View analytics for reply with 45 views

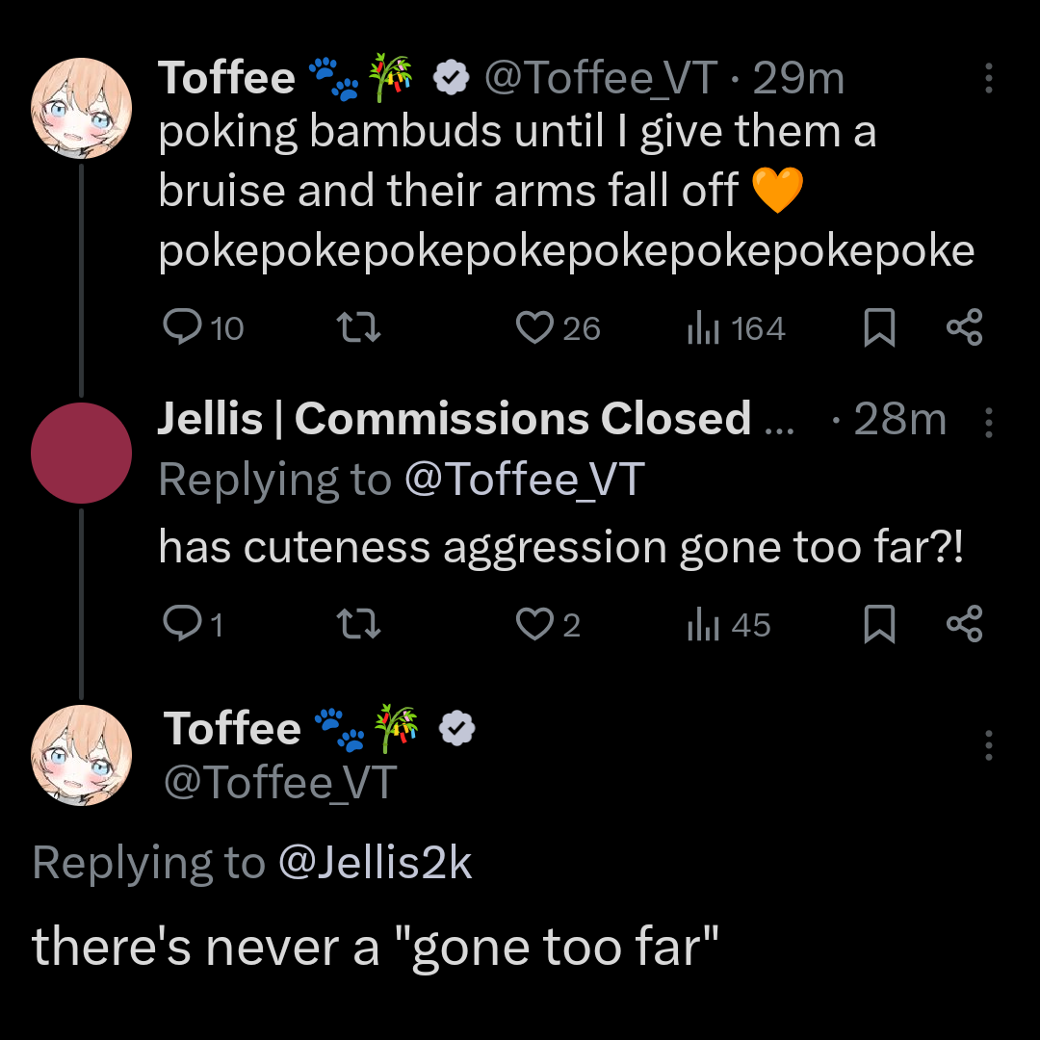pos(704,626)
